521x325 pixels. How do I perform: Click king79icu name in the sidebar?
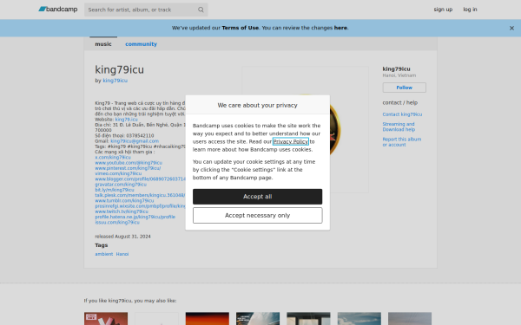396,69
